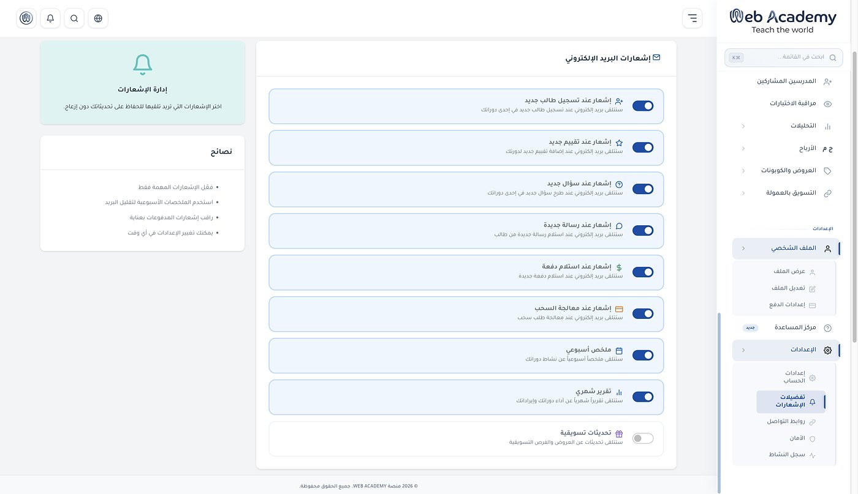Screen dimensions: 858x494
Task: Click the analytics chart icon beside التحليلات
Action: coord(827,126)
